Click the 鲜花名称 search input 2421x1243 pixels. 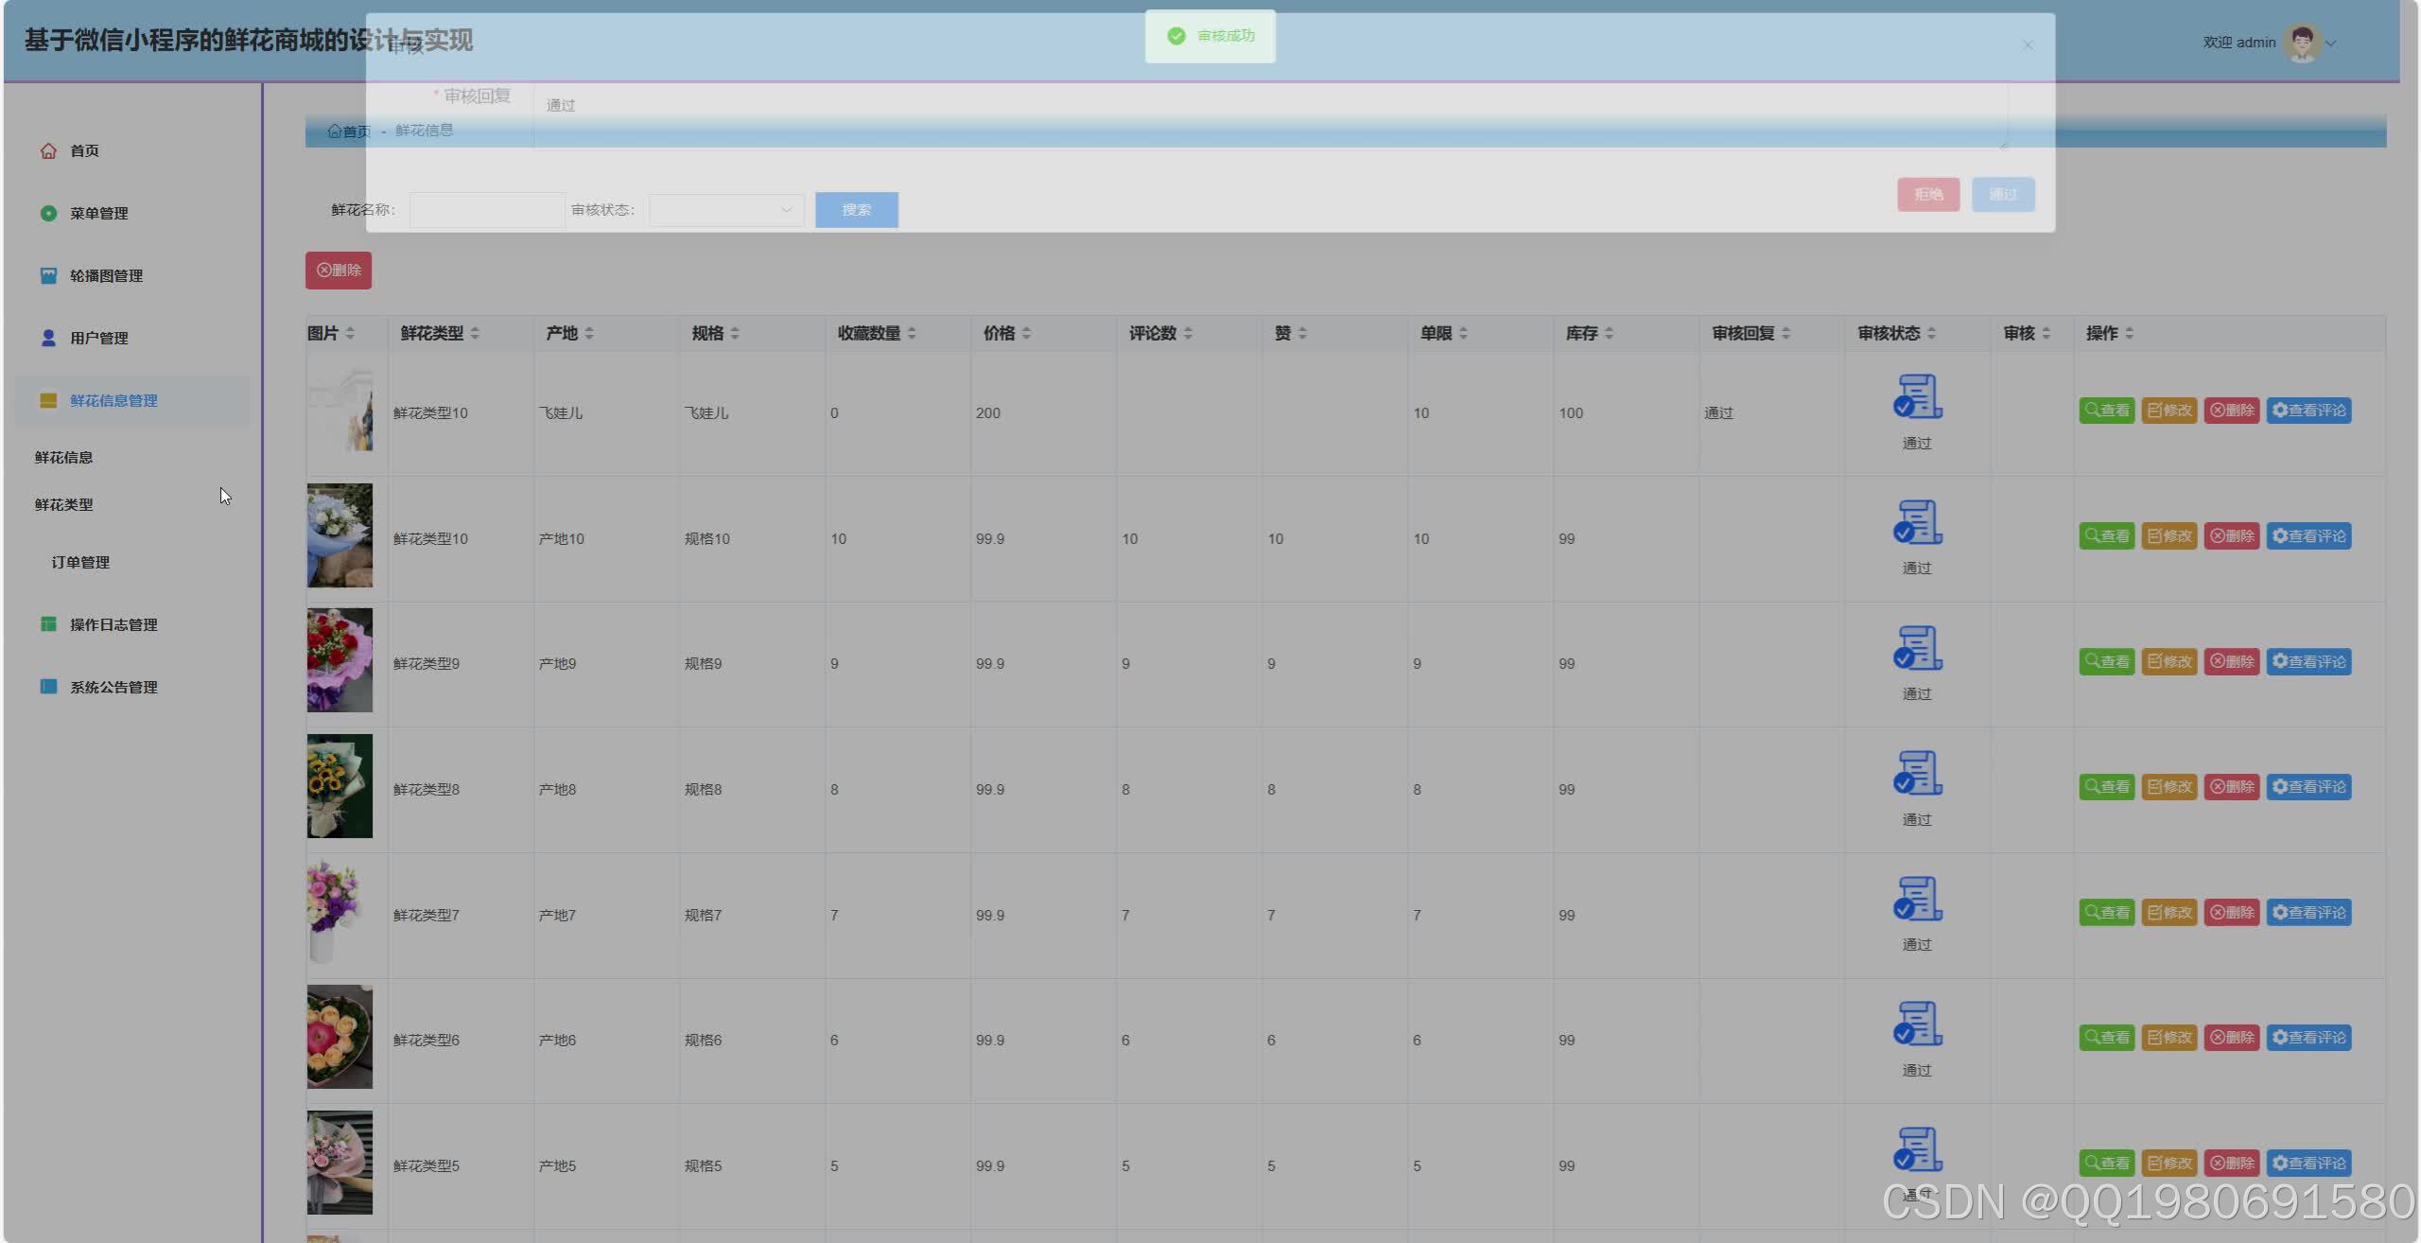point(486,210)
